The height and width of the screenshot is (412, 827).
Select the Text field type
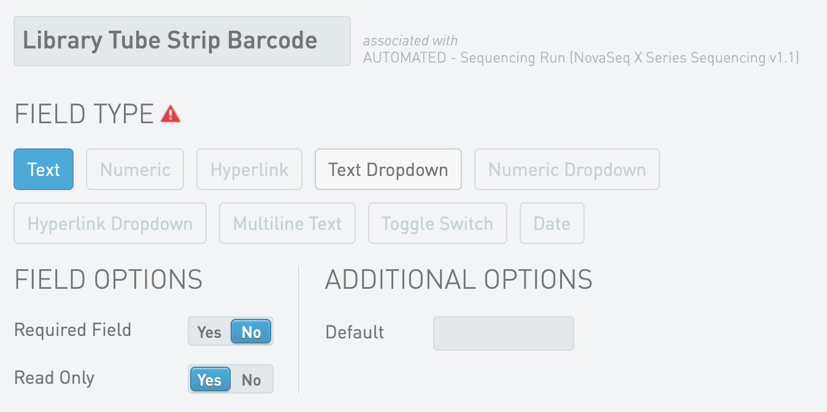click(x=44, y=169)
